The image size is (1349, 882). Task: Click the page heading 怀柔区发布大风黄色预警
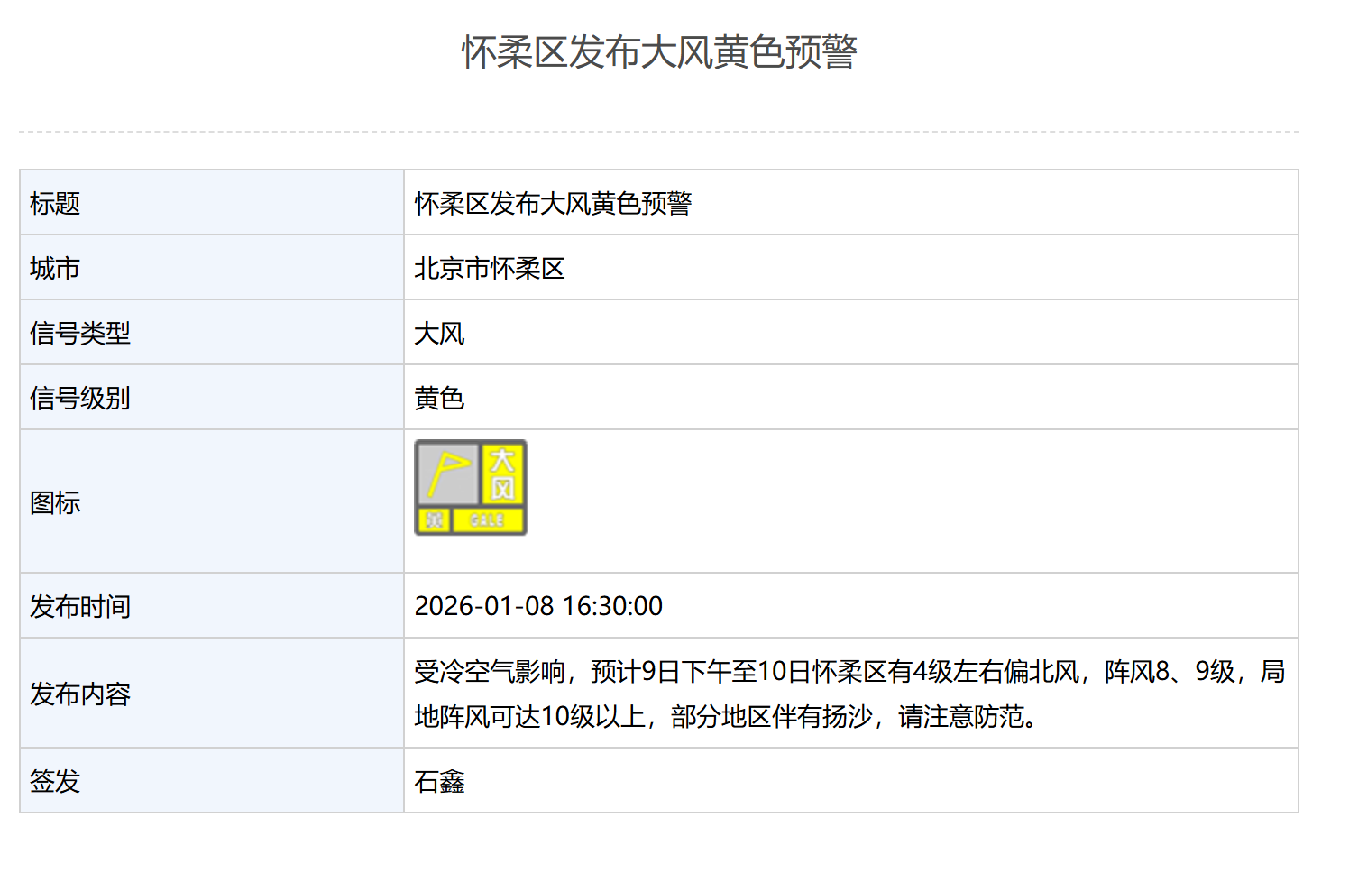[x=659, y=52]
